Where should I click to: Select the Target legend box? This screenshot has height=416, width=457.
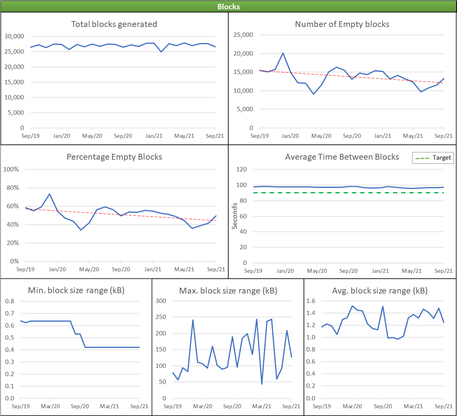tap(433, 158)
